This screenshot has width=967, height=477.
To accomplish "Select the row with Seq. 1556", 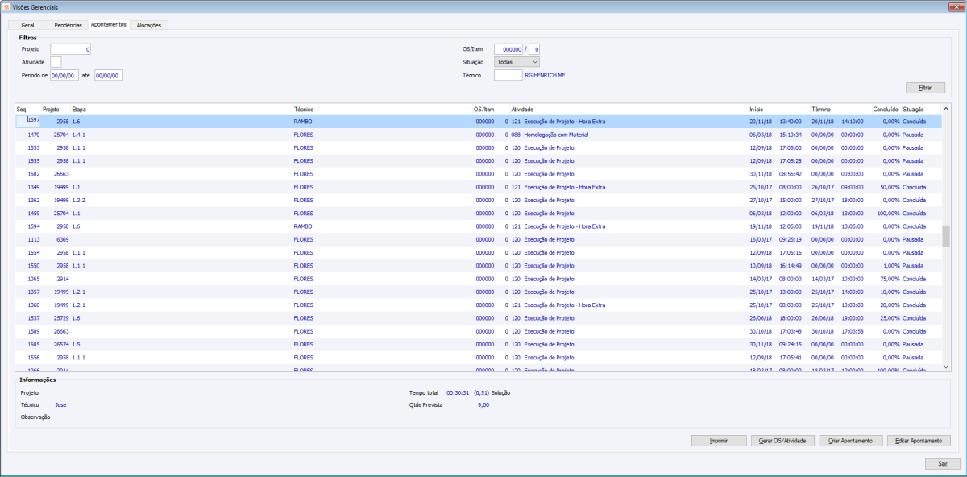I will coord(479,357).
